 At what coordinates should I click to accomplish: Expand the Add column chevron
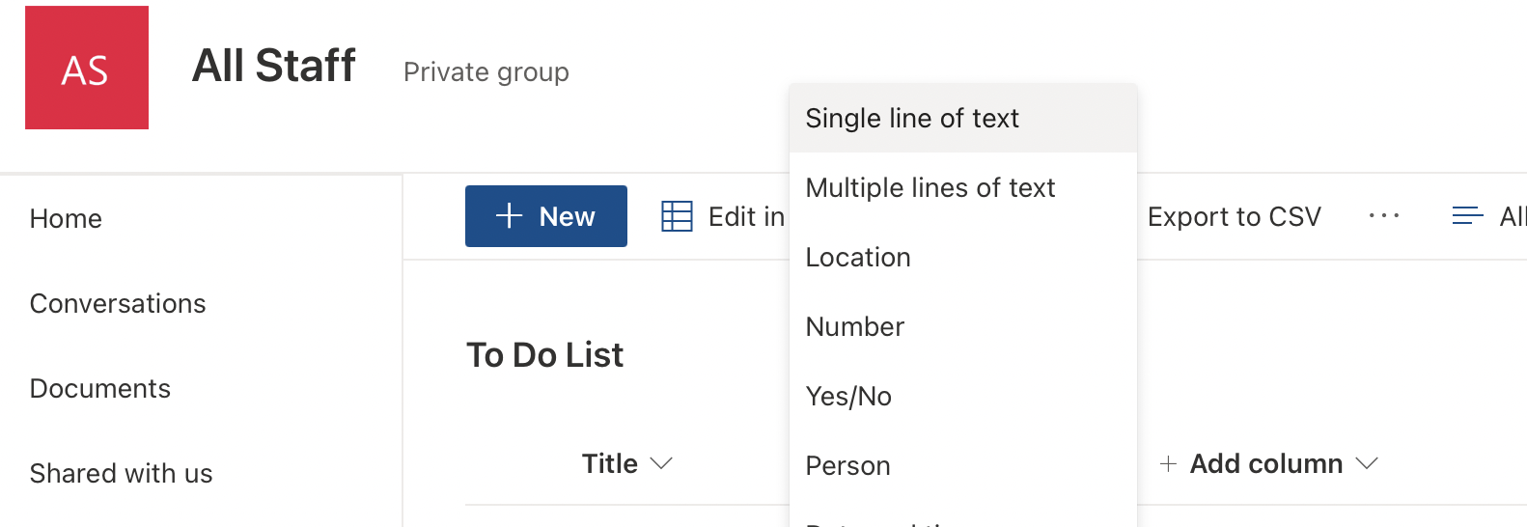tap(1367, 464)
